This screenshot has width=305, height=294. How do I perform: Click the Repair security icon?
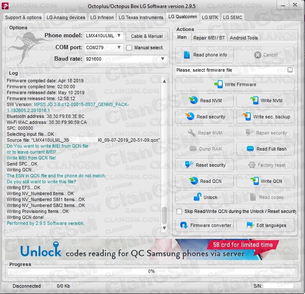[x=249, y=132]
